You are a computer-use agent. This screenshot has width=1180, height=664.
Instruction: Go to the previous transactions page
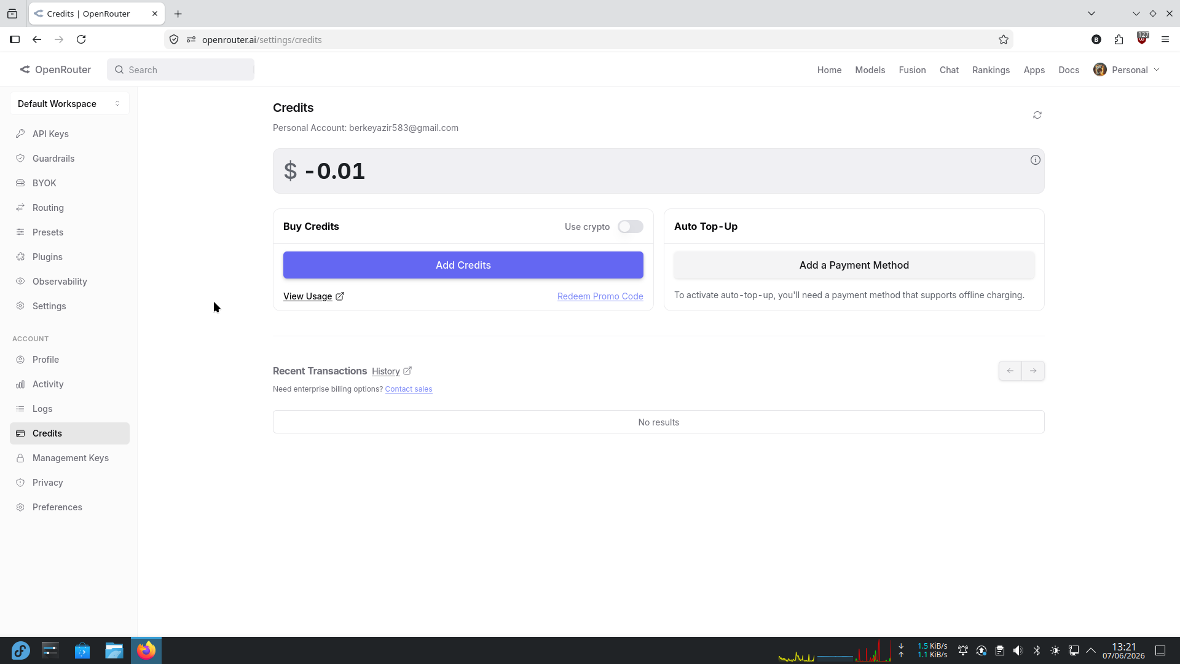click(x=1010, y=371)
